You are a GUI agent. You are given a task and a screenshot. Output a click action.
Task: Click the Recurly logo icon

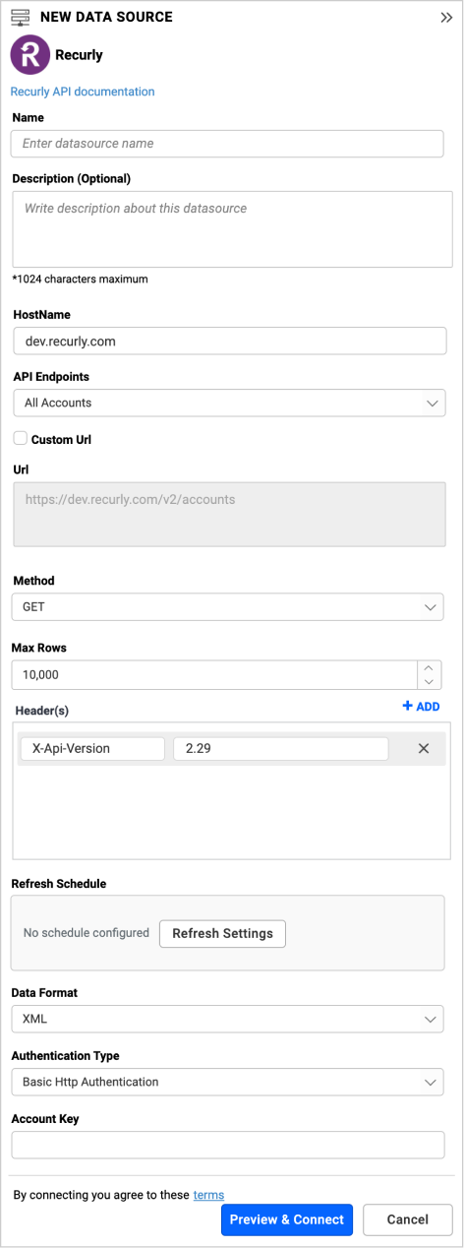click(x=29, y=55)
